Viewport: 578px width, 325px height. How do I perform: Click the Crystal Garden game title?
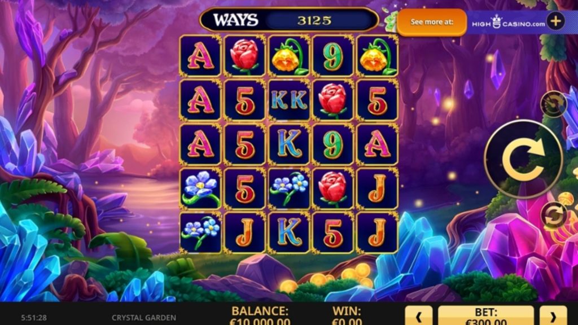[144, 317]
